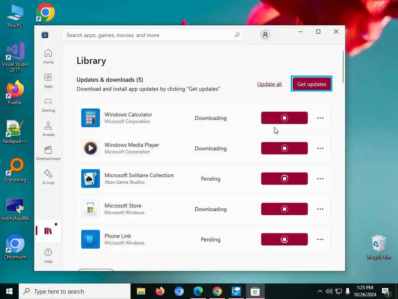Open the taskbar clock and date
398x299 pixels.
pos(365,291)
